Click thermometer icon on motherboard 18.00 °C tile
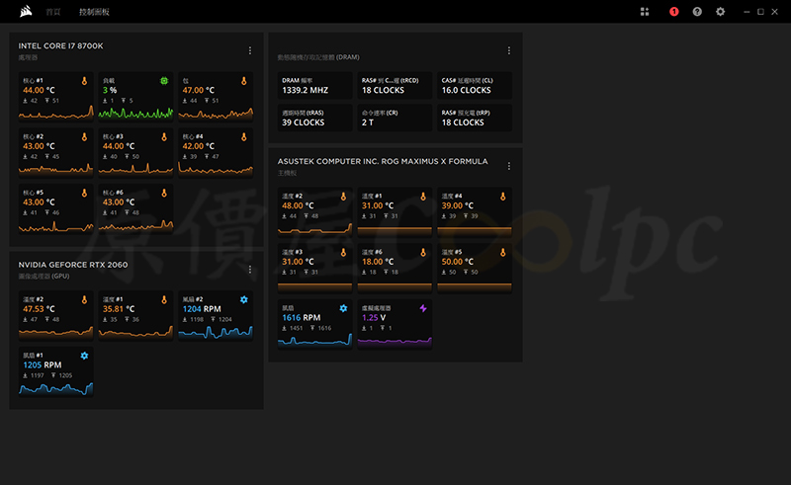The width and height of the screenshot is (791, 485). (423, 252)
